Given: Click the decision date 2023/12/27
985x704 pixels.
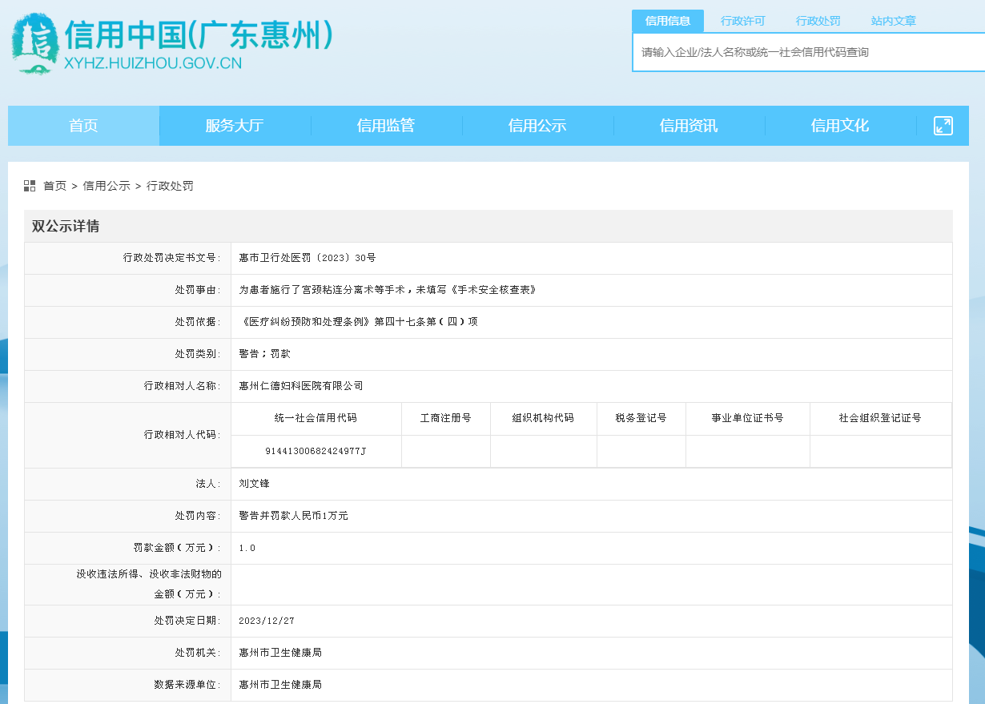Looking at the screenshot, I should [267, 622].
